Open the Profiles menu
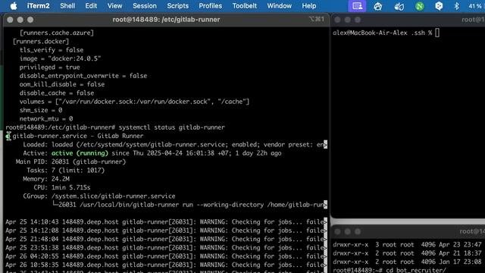 click(x=211, y=6)
